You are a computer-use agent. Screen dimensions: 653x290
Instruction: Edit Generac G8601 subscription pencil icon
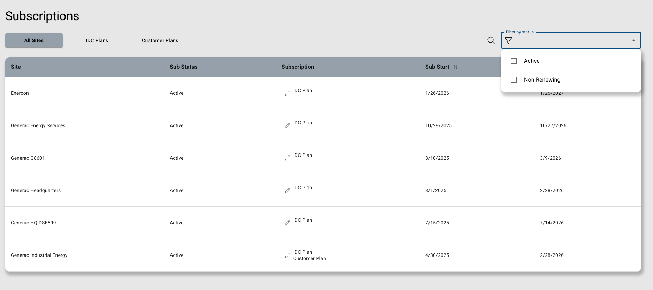click(x=287, y=158)
